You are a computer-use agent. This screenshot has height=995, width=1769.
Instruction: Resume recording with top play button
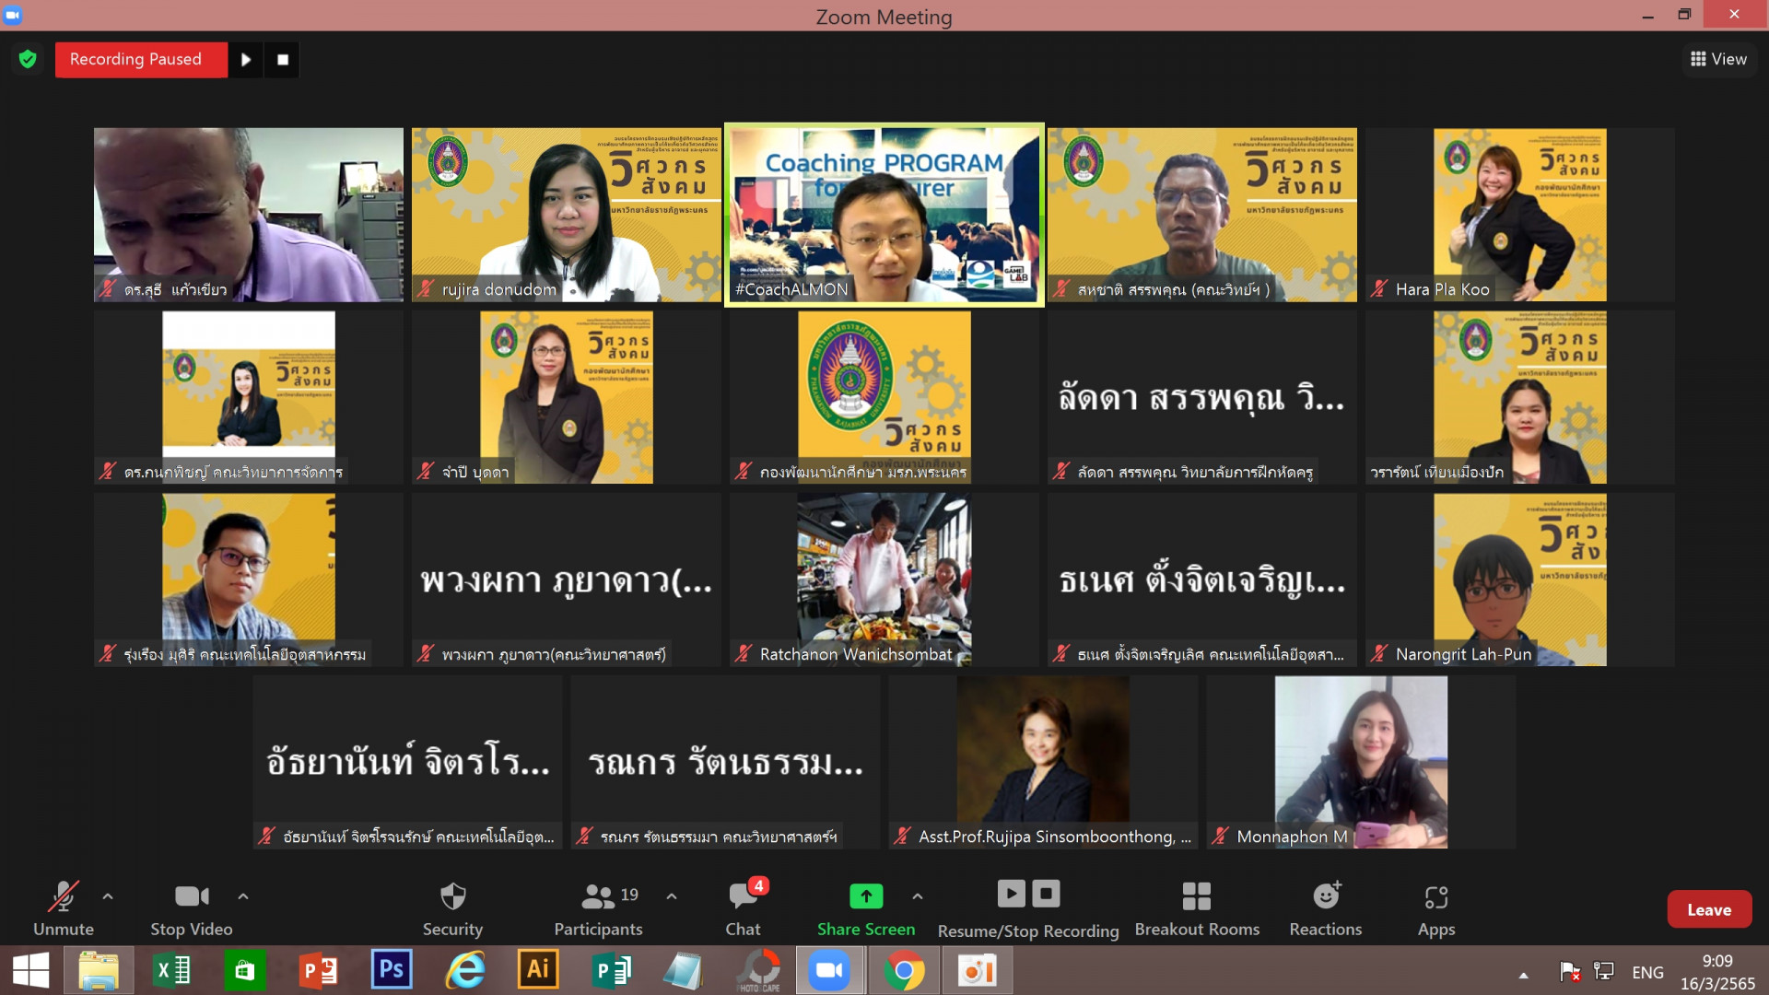(x=246, y=59)
